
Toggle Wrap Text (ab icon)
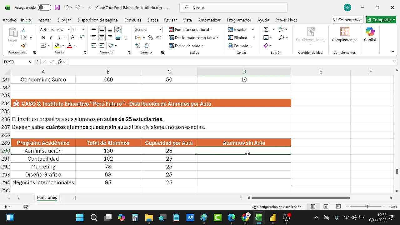click(x=118, y=30)
